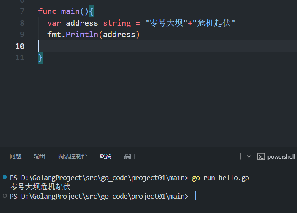Click the powershell terminal icon
297x213 pixels.
(x=261, y=156)
